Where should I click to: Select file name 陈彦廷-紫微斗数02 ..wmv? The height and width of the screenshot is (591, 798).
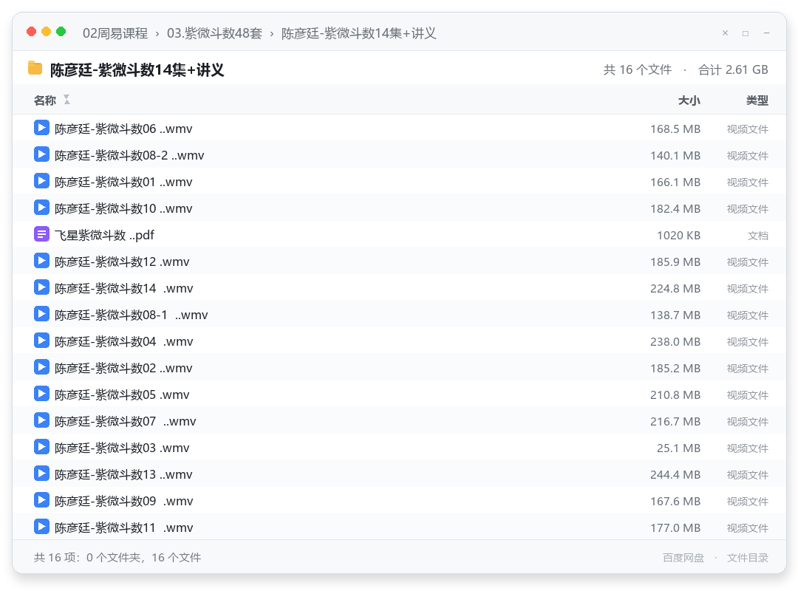tap(123, 368)
